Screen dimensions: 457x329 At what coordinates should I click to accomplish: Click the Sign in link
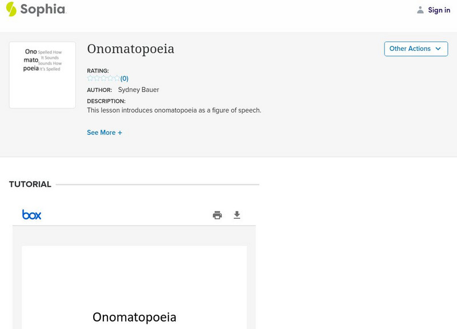point(439,10)
